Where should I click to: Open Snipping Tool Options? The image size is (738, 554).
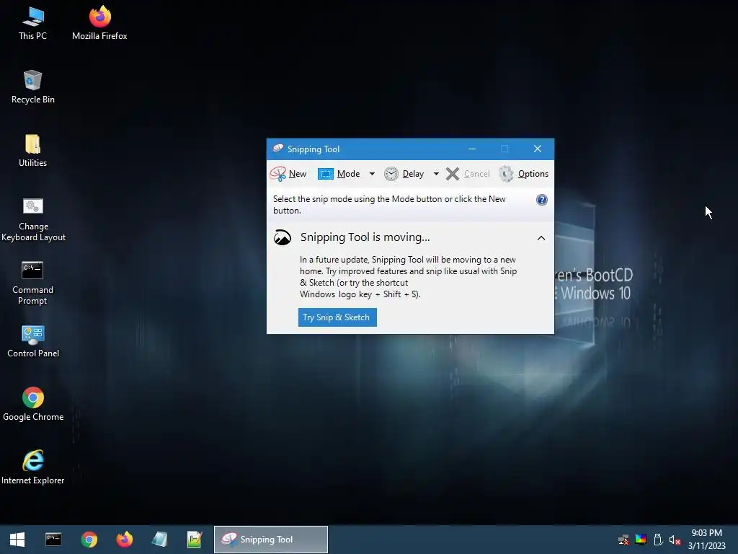pos(523,174)
